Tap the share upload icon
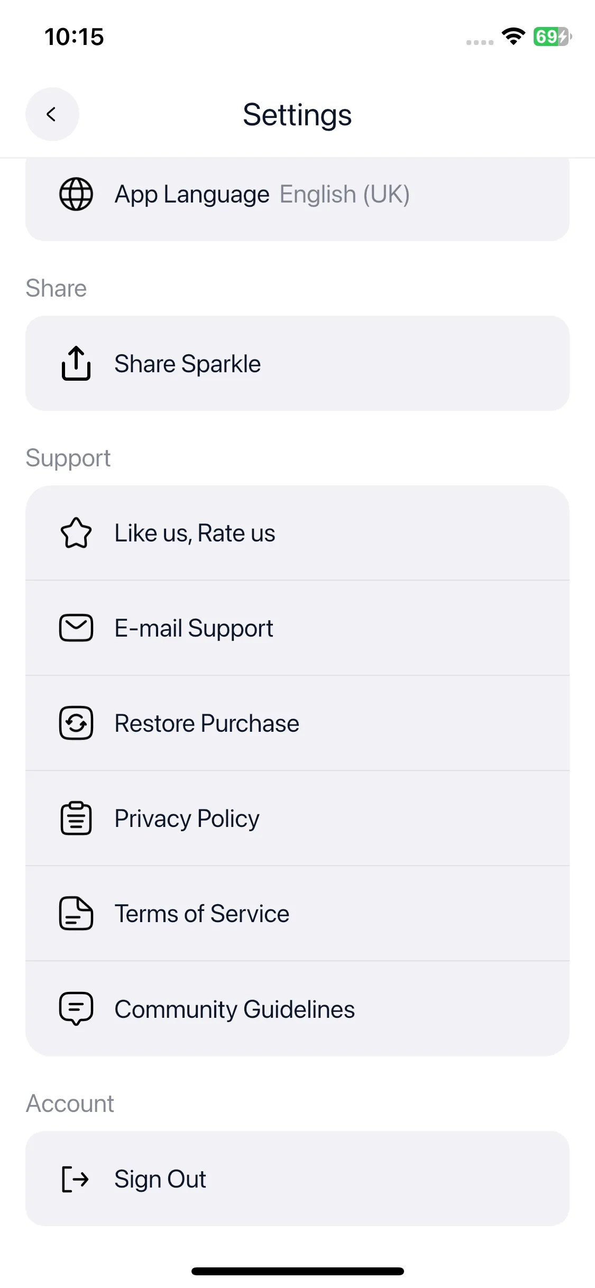This screenshot has width=595, height=1288. click(x=76, y=363)
